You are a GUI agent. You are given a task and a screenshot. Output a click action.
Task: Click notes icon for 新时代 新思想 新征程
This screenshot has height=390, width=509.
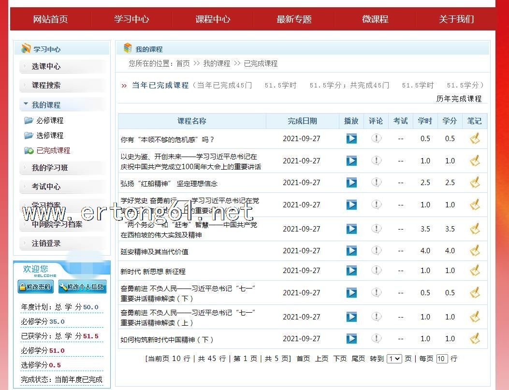tap(475, 271)
